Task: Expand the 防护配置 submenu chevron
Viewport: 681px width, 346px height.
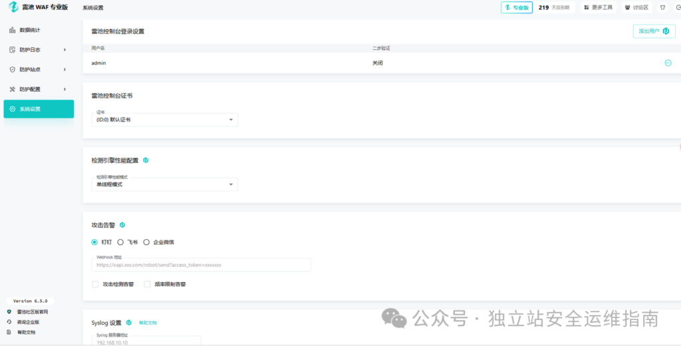Action: [65, 89]
